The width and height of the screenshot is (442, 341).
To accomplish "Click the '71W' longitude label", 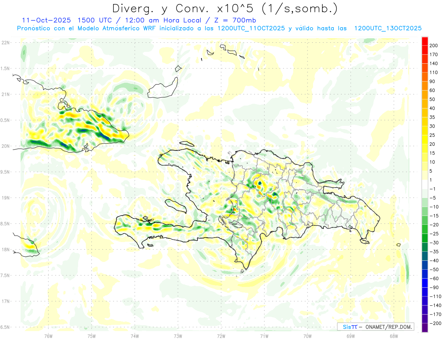I will click(x=264, y=336).
